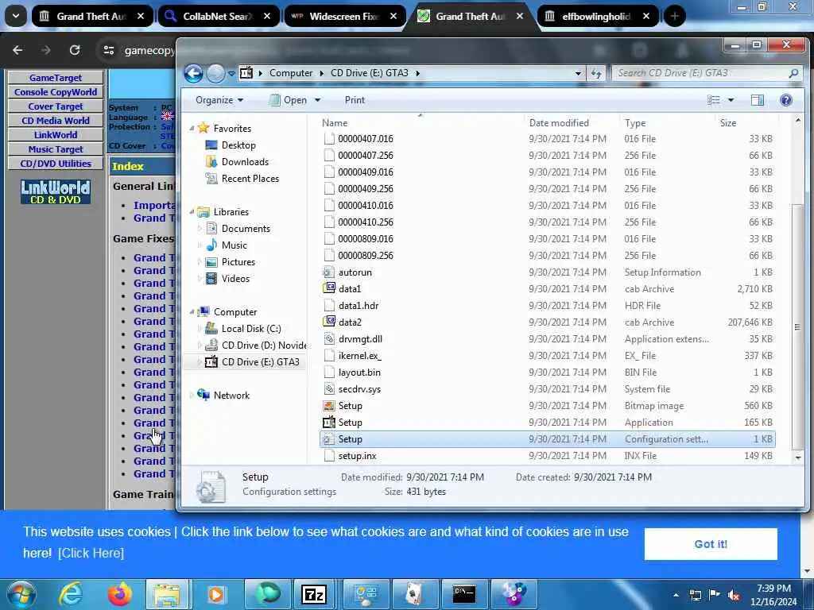This screenshot has height=610, width=814.
Task: Sort by Name column header
Action: [421, 123]
